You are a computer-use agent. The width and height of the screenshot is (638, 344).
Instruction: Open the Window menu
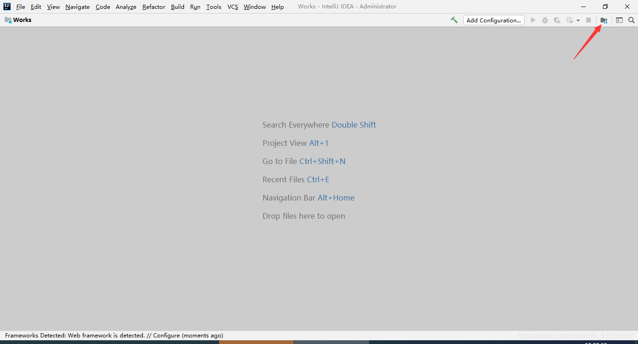pos(255,7)
